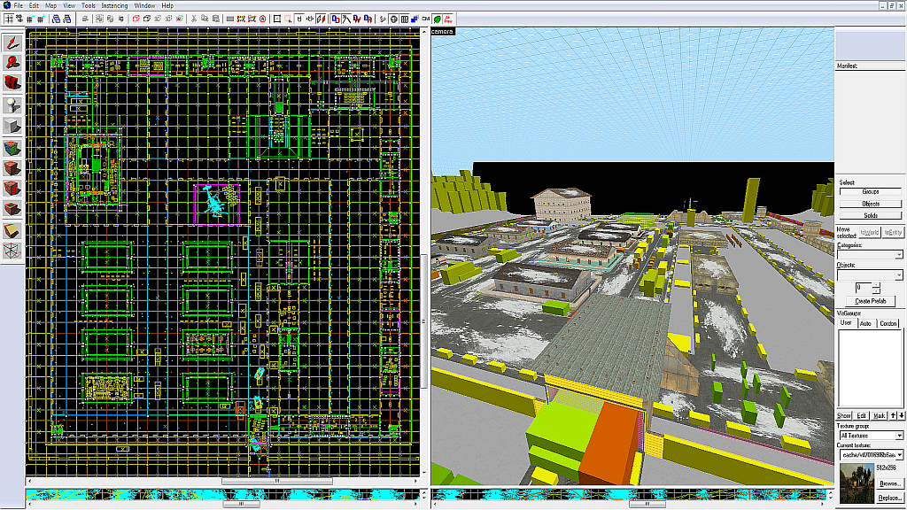Select the Vertex manipulation tool
907x510 pixels.
coord(12,251)
